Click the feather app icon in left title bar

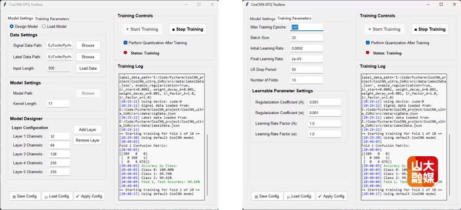coord(5,5)
